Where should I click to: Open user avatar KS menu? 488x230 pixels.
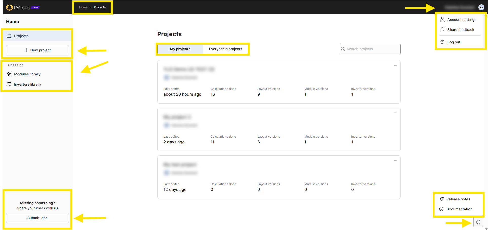pos(481,7)
